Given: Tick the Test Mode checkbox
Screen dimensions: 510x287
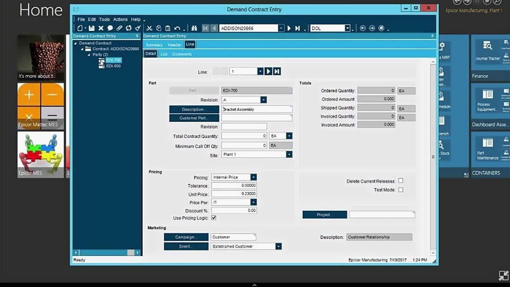Looking at the screenshot, I should point(401,190).
